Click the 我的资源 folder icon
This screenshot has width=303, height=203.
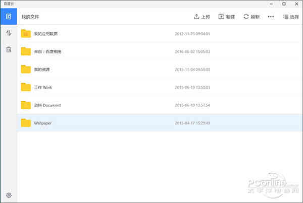[x=26, y=69]
